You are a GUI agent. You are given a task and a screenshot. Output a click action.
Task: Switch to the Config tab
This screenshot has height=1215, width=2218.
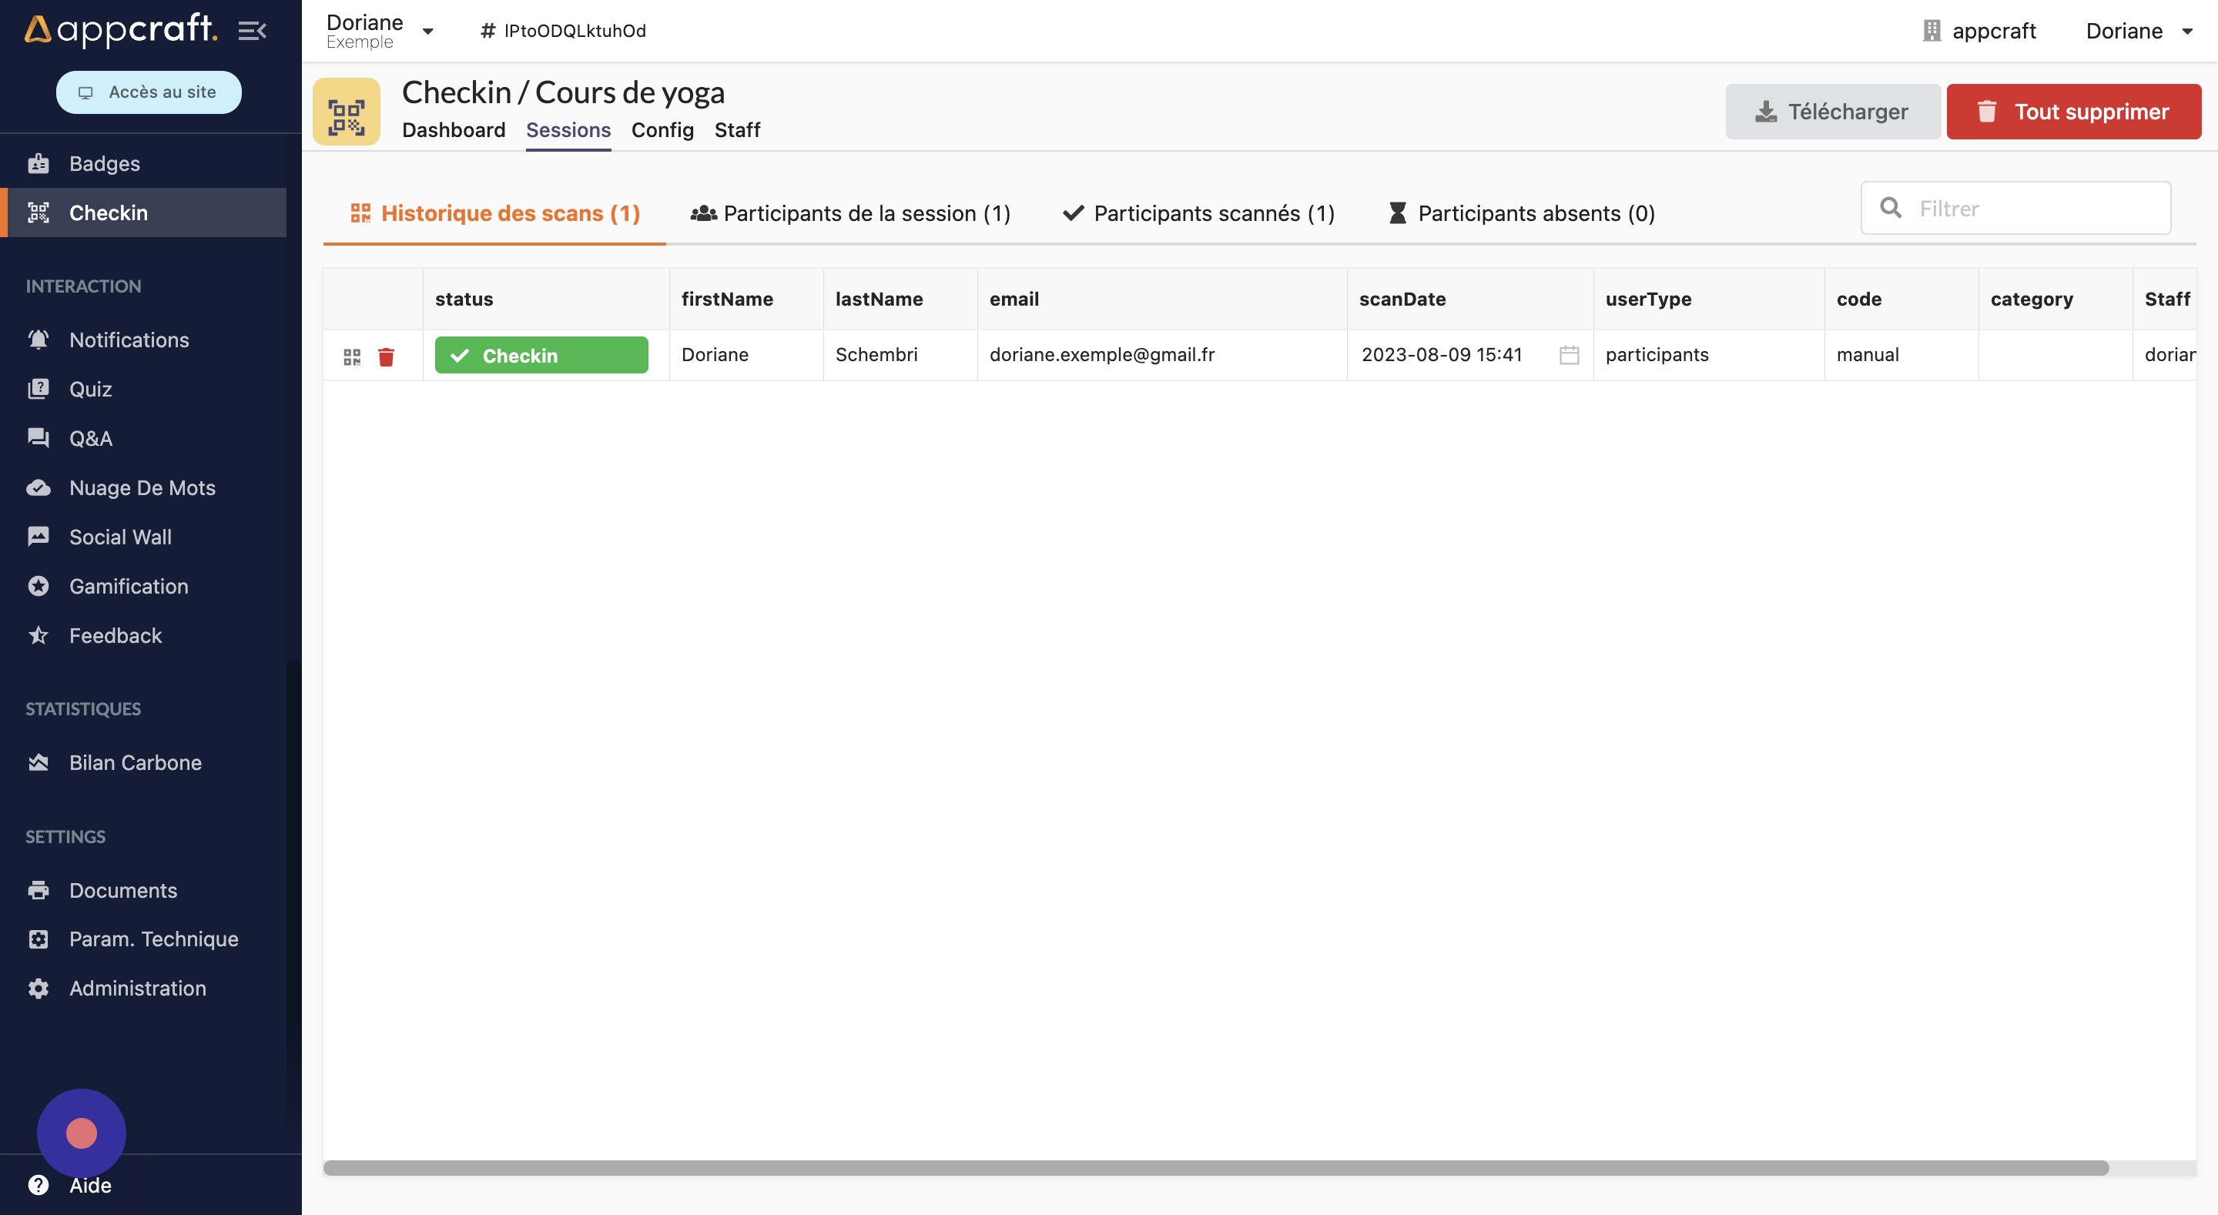pyautogui.click(x=662, y=130)
